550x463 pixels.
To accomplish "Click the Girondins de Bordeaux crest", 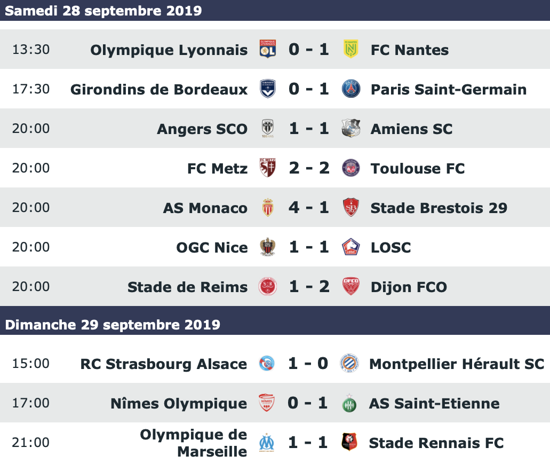I will coord(267,89).
